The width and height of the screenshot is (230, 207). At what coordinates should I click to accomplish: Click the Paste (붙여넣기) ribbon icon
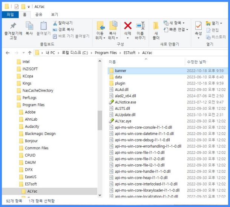point(43,26)
